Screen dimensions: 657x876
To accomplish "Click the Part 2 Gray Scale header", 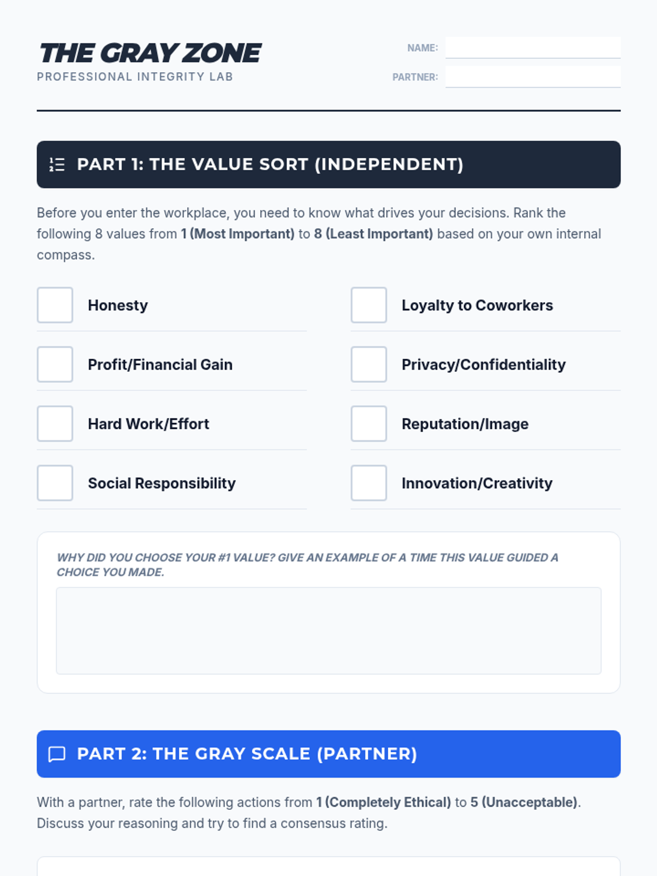I will [247, 754].
